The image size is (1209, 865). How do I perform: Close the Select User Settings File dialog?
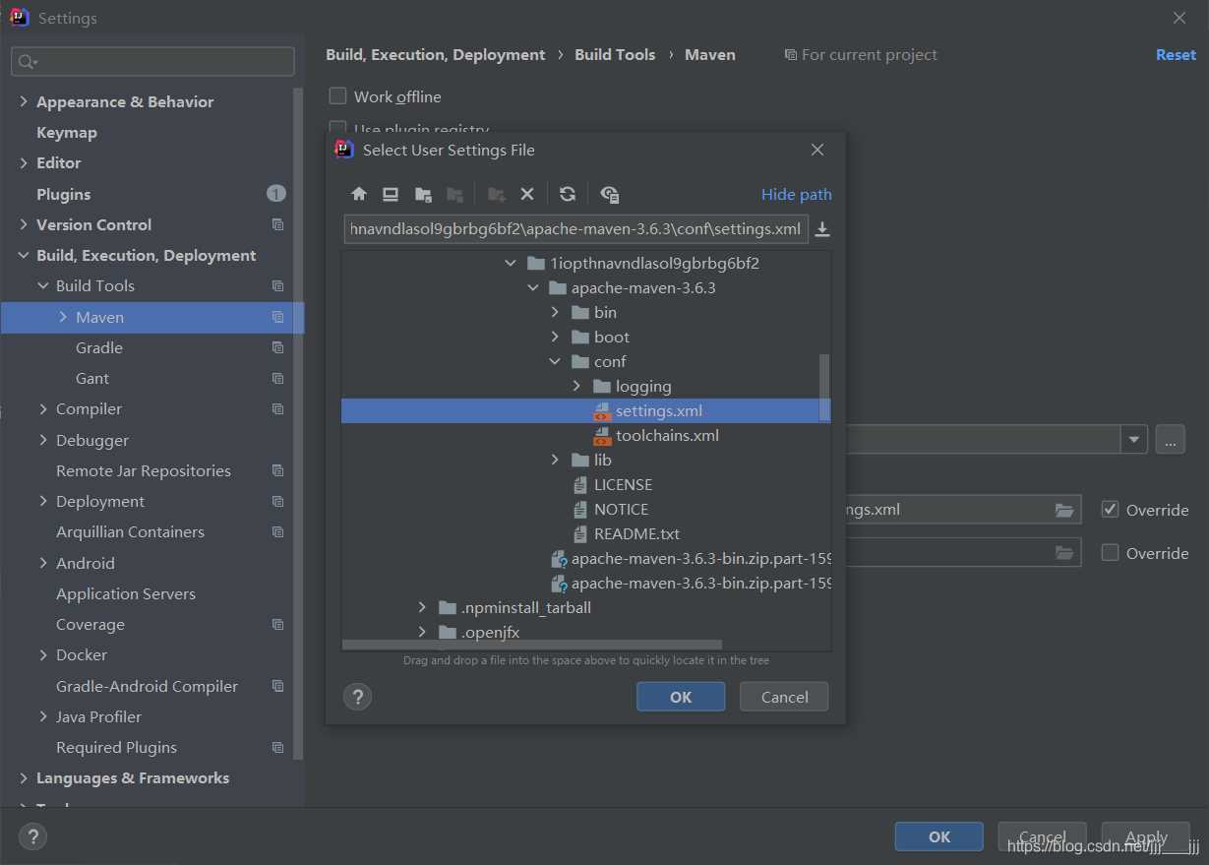pyautogui.click(x=817, y=150)
